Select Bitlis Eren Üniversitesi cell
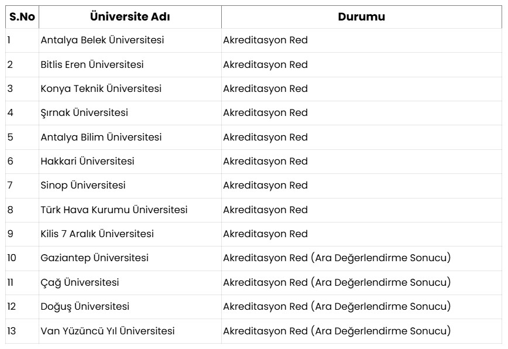The height and width of the screenshot is (349, 508). click(92, 64)
